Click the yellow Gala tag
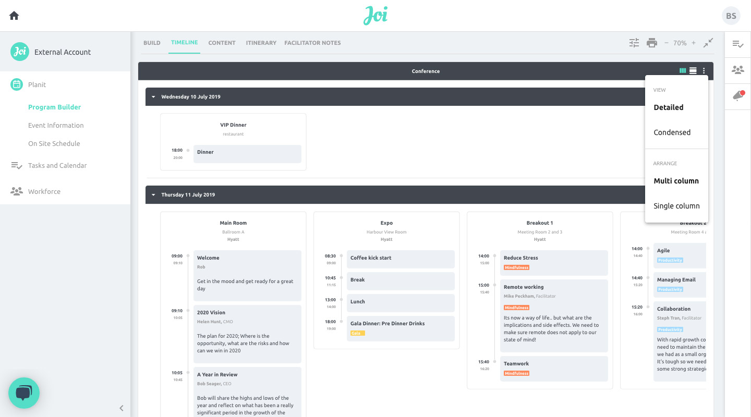The height and width of the screenshot is (417, 751). [x=357, y=333]
